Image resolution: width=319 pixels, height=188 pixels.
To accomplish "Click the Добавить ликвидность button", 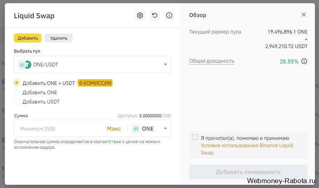I will pyautogui.click(x=248, y=172).
